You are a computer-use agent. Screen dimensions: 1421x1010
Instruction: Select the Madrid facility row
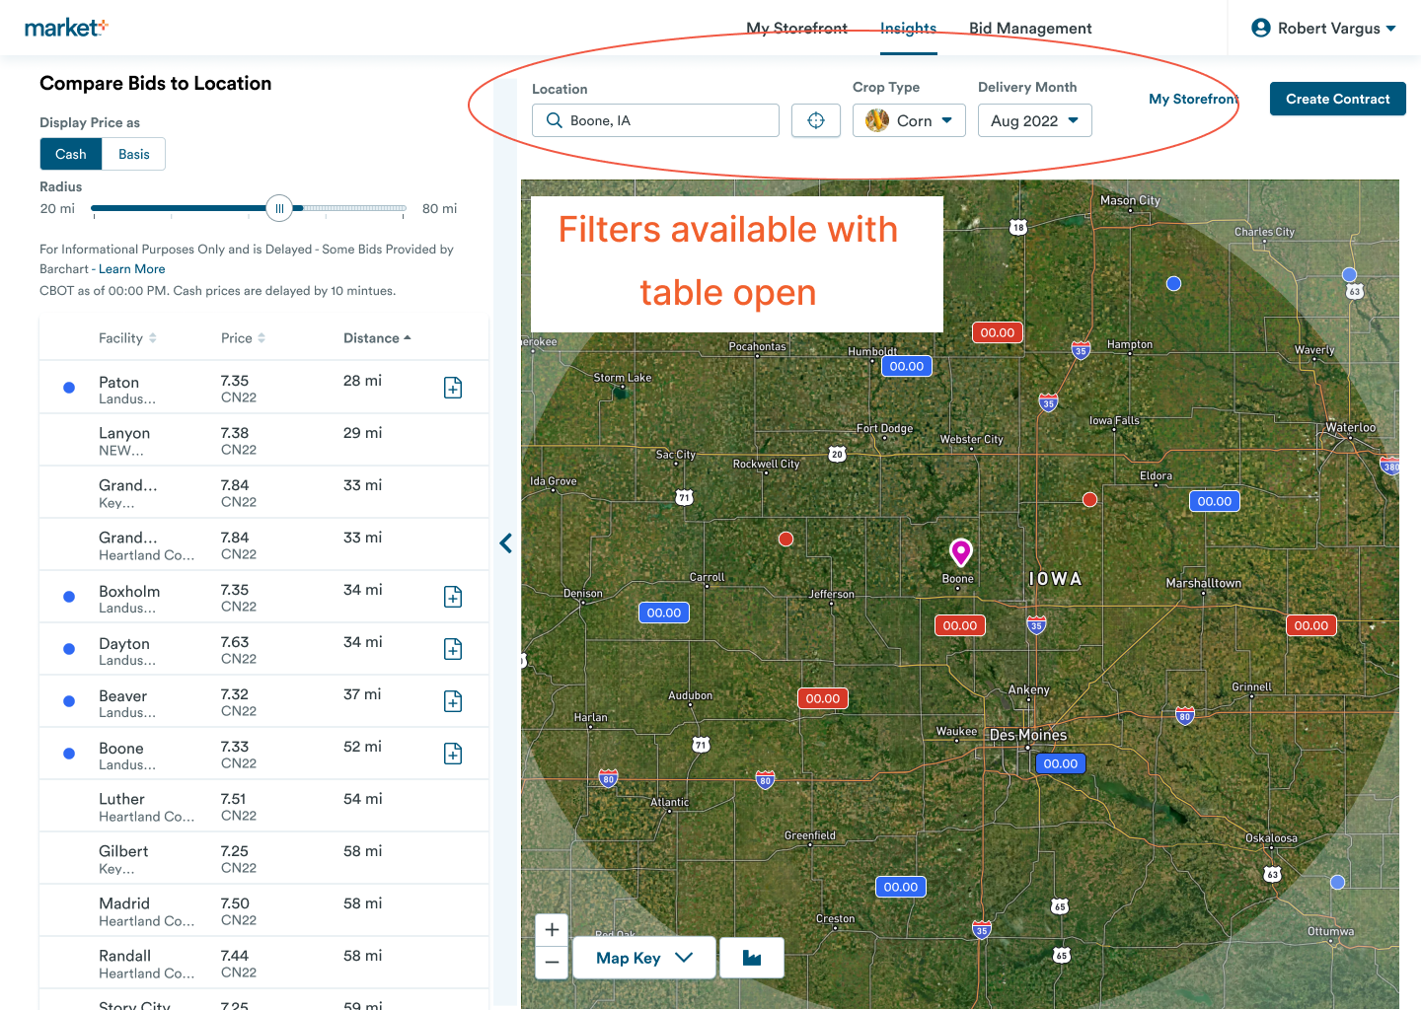tap(264, 910)
